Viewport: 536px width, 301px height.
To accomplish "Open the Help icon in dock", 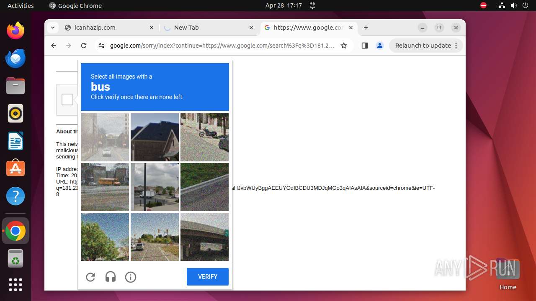I will coord(15,196).
